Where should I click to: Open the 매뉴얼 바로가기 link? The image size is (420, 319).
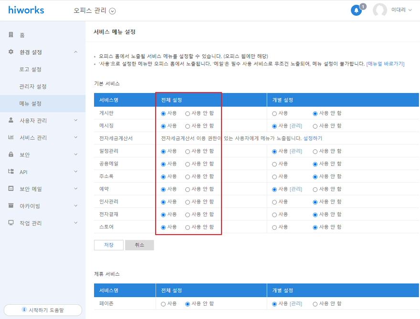(386, 64)
